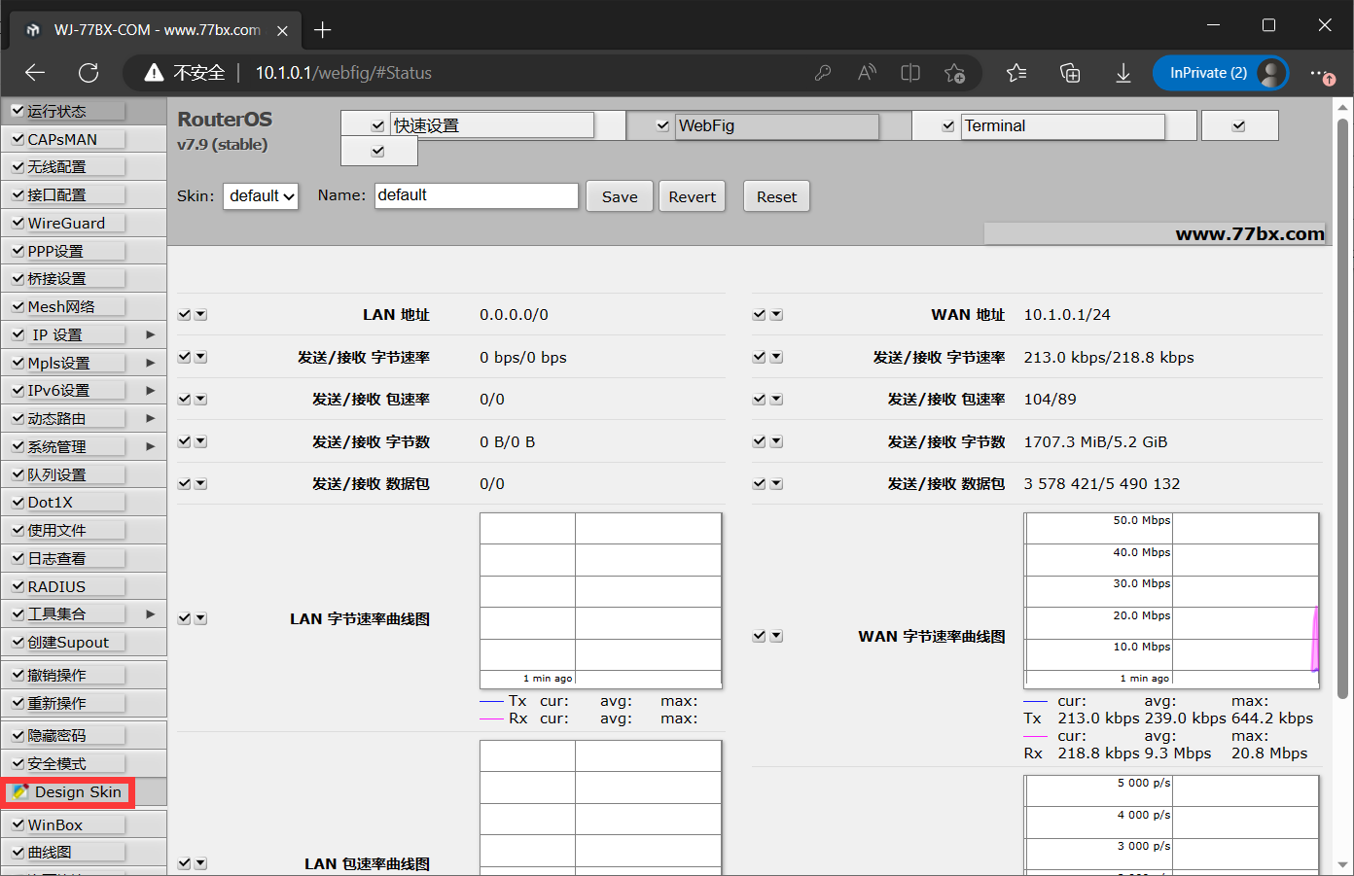Open the browser collections icon
This screenshot has height=876, width=1354.
click(1070, 73)
